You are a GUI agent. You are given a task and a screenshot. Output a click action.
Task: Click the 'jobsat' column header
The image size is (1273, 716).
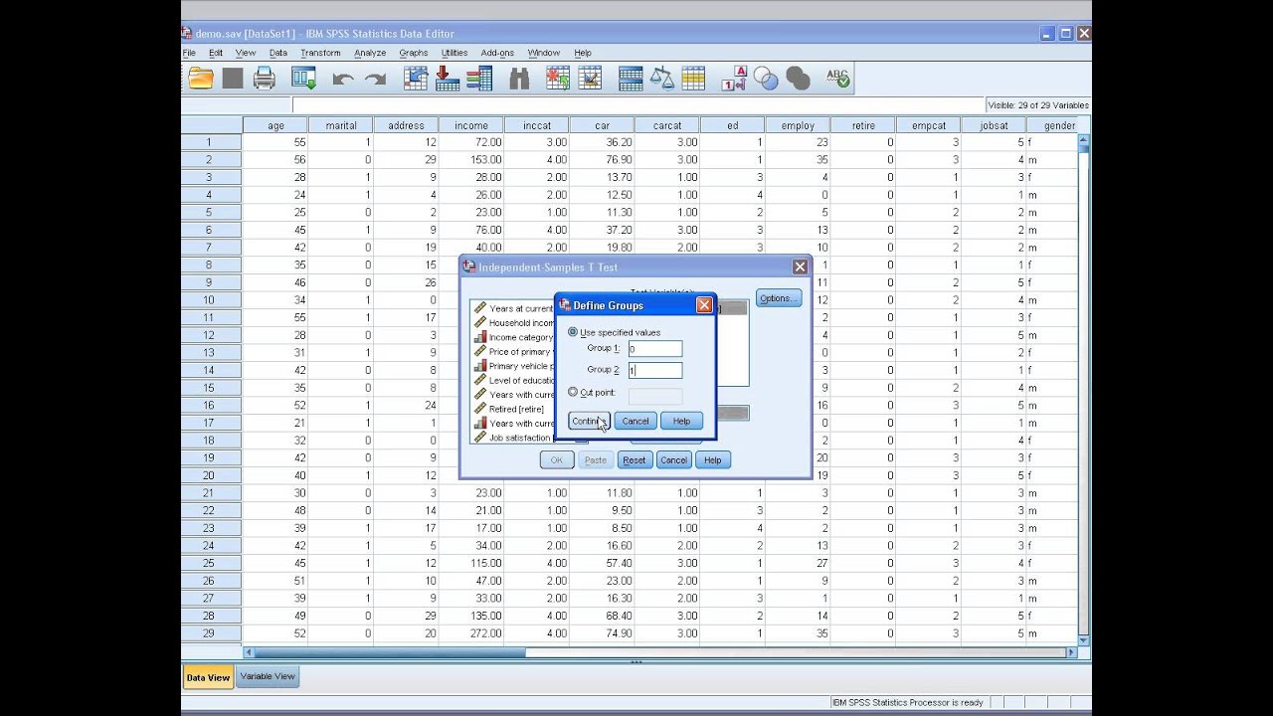click(x=994, y=125)
